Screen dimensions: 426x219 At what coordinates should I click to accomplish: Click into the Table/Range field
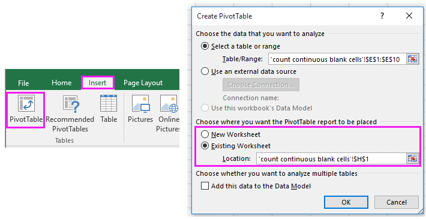tap(337, 59)
